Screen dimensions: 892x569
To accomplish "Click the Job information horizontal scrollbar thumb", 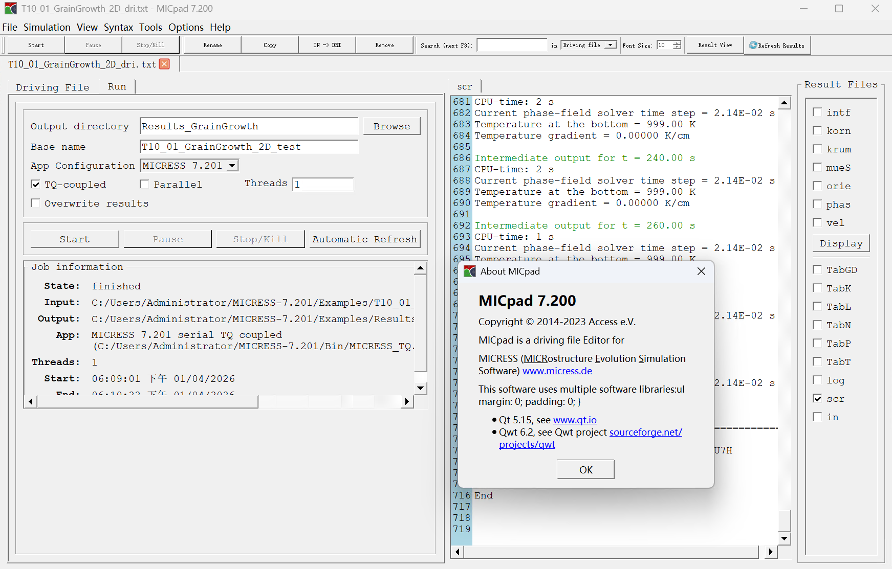I will tap(147, 402).
